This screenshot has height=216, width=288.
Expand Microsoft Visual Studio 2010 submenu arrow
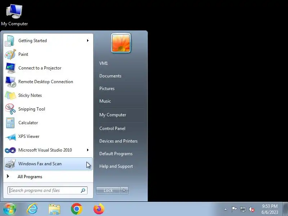tap(88, 150)
